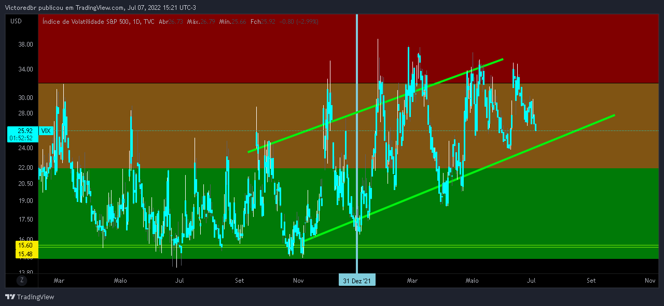The image size is (664, 306).
Task: Click the round Z icon on the time axis
Action: point(21,280)
